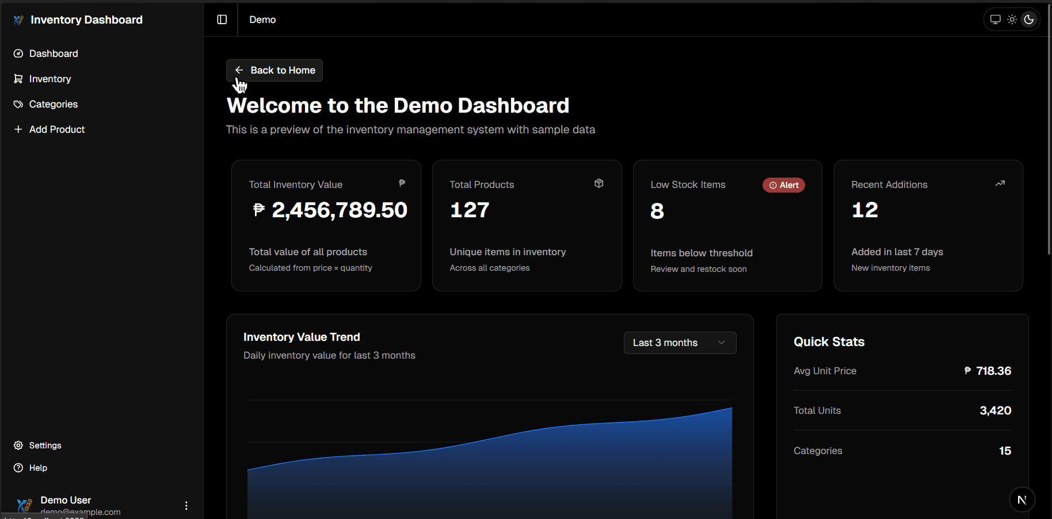Toggle the sidebar with the panel icon
1052x519 pixels.
[x=222, y=19]
